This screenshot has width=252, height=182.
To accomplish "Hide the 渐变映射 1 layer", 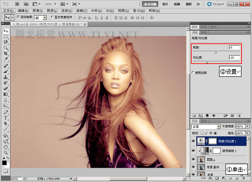I will [x=193, y=151].
